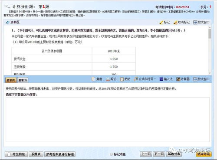Viewport: 217px width, 160px height.
Task: Switch 输入法 input method
Action: coord(166,79)
